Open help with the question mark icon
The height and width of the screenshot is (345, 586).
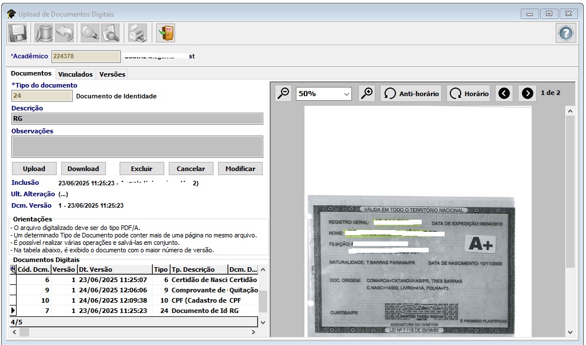click(x=565, y=33)
